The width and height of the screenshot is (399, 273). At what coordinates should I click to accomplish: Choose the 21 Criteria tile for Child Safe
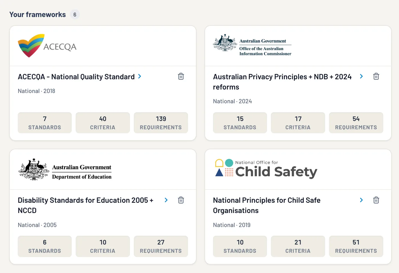click(298, 246)
